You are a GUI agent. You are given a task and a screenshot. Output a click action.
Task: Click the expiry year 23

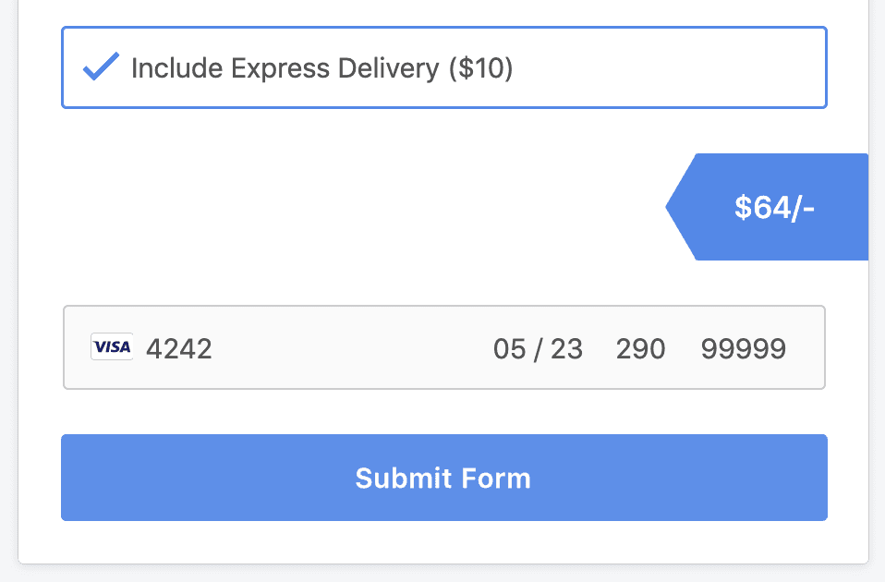(x=566, y=349)
